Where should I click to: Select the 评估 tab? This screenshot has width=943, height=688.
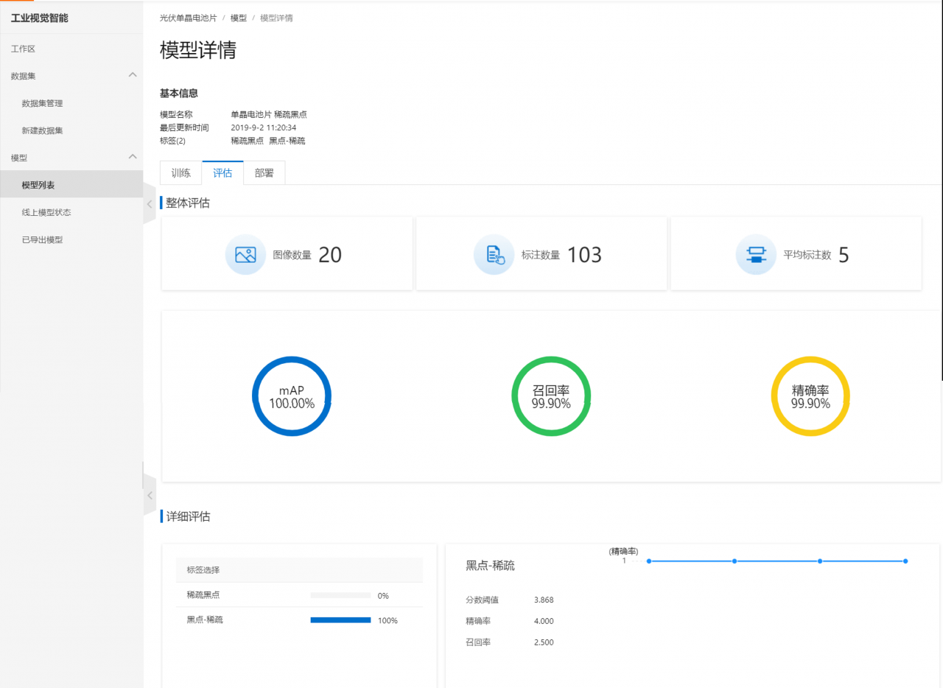click(222, 173)
